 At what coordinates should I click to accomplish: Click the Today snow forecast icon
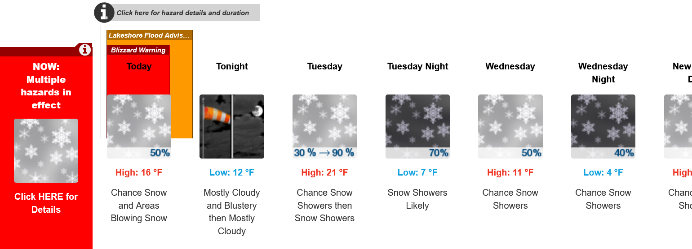tap(139, 126)
